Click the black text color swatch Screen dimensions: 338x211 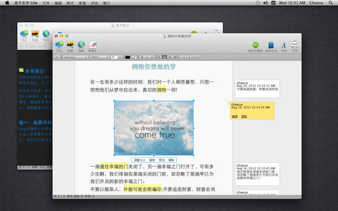tap(128, 57)
